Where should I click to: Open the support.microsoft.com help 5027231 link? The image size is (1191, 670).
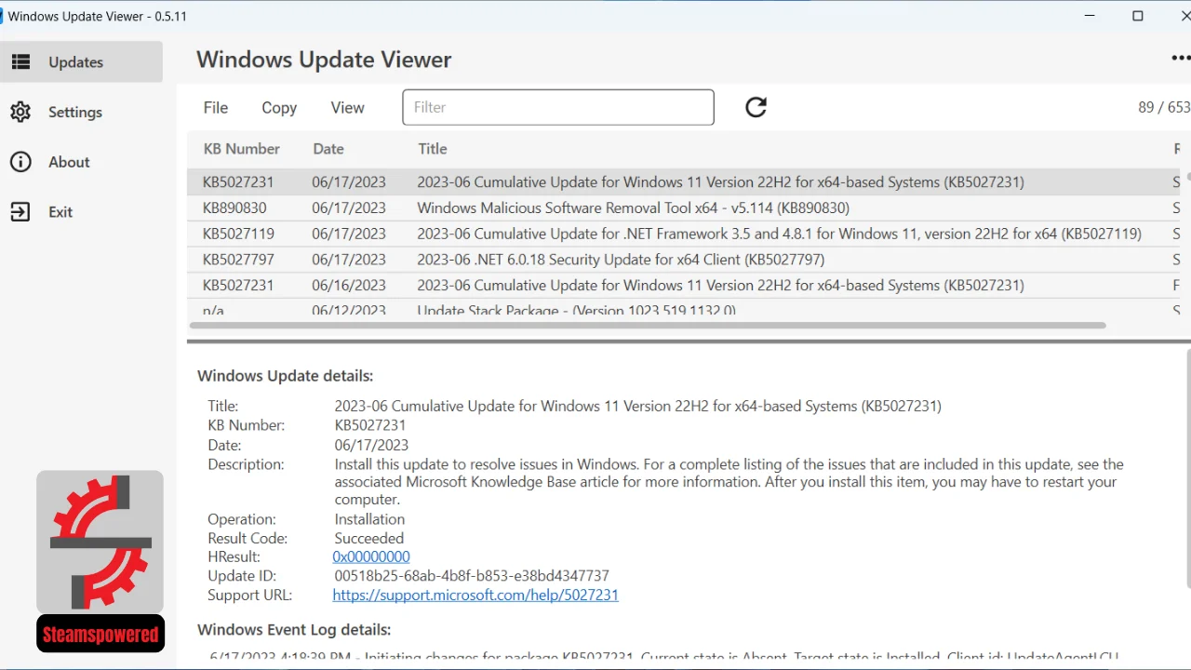[x=475, y=595]
